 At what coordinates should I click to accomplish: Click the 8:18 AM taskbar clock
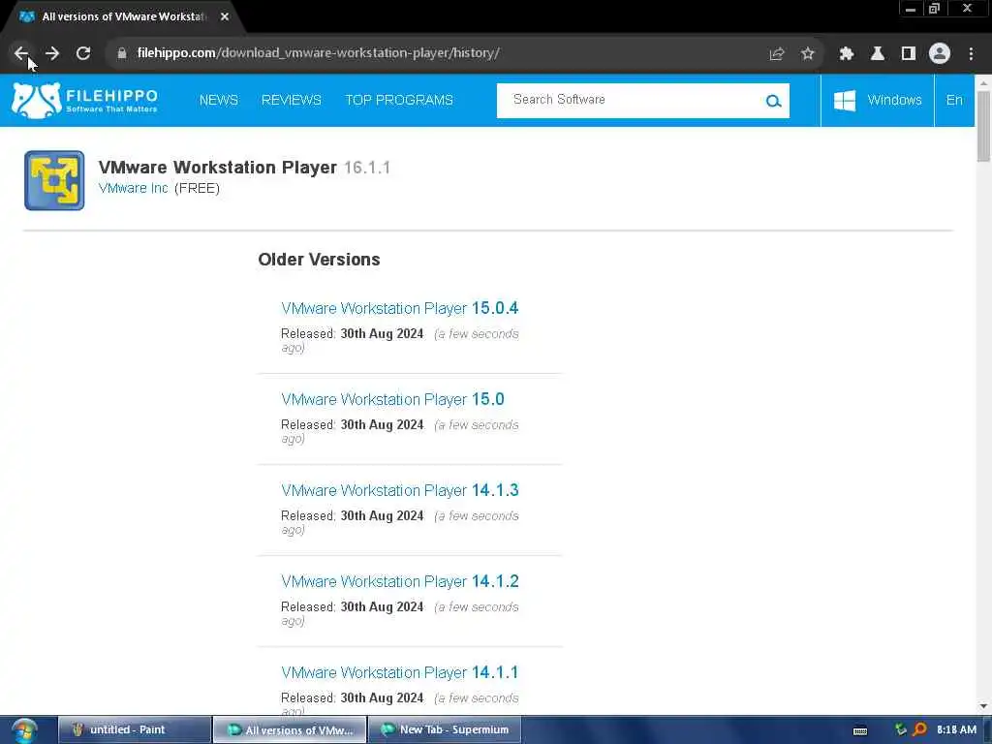tap(956, 730)
